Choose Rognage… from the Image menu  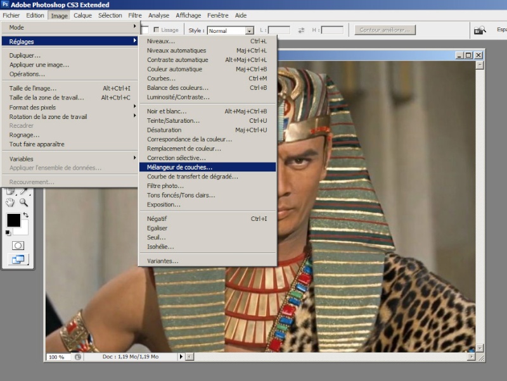pos(70,135)
